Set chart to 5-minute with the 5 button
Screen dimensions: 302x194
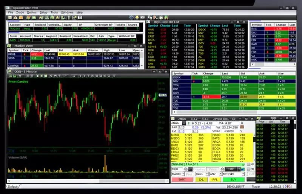coord(88,76)
